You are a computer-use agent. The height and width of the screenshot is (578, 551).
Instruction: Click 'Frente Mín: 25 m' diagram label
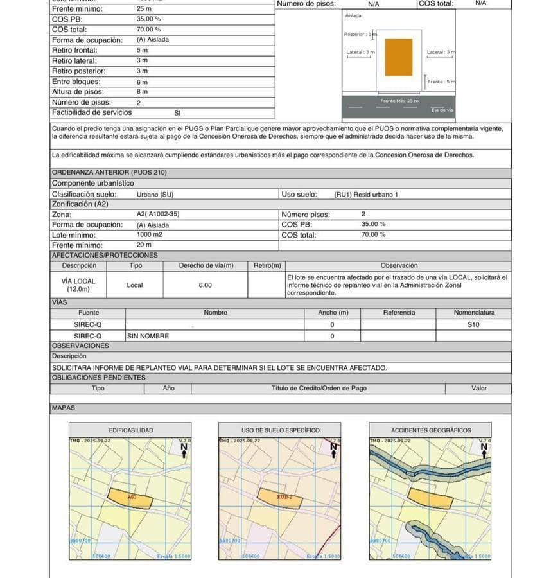coord(399,101)
